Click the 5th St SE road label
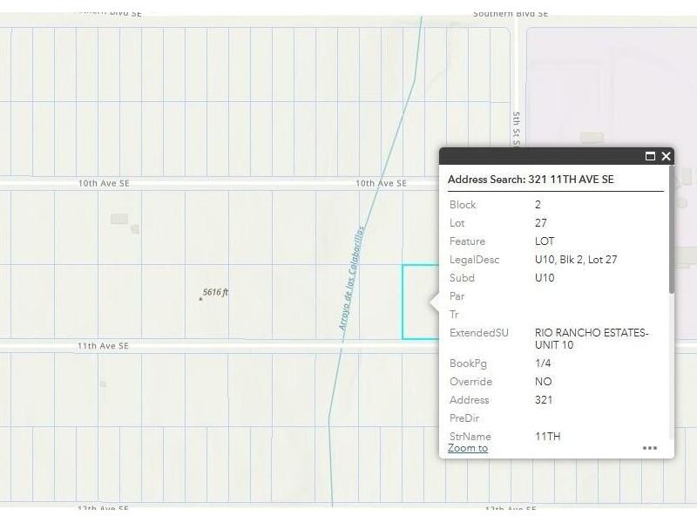 (x=517, y=128)
